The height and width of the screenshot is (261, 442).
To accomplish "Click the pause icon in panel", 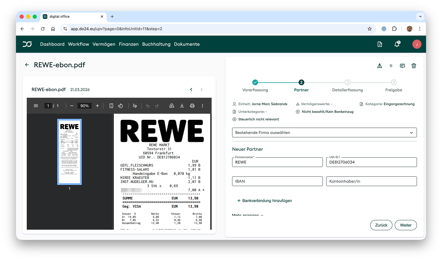I will click(x=391, y=66).
